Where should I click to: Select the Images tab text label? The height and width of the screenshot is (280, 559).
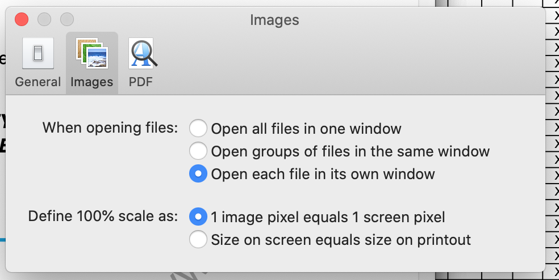(91, 82)
